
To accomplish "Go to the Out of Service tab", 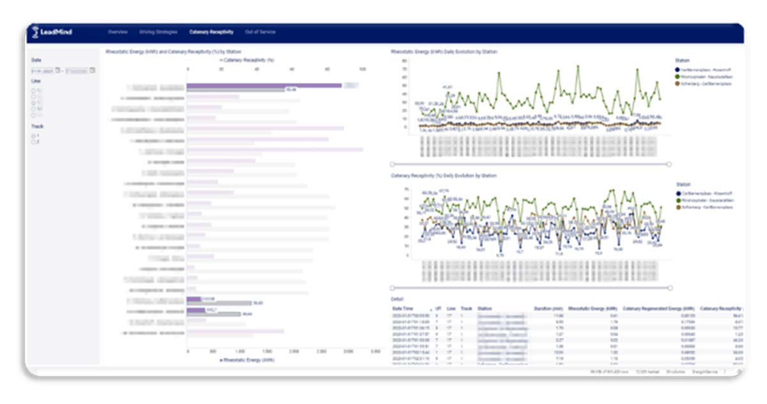I will 260,32.
